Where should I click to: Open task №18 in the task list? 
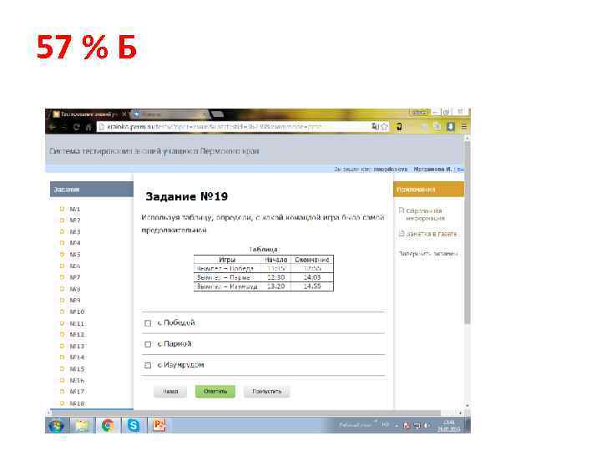coord(77,403)
